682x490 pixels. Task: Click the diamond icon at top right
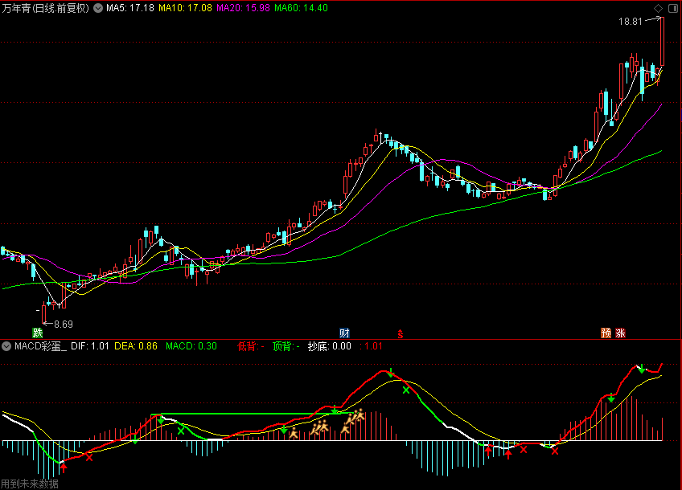point(658,8)
